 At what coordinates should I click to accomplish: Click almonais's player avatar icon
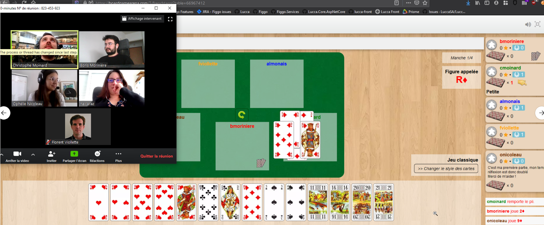pyautogui.click(x=492, y=105)
